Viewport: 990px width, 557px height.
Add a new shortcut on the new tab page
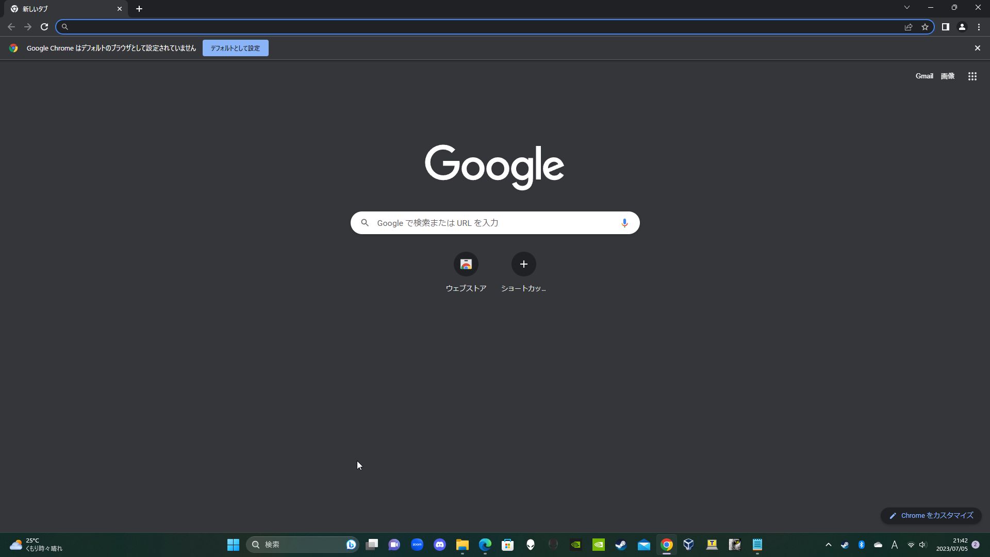[x=523, y=264]
